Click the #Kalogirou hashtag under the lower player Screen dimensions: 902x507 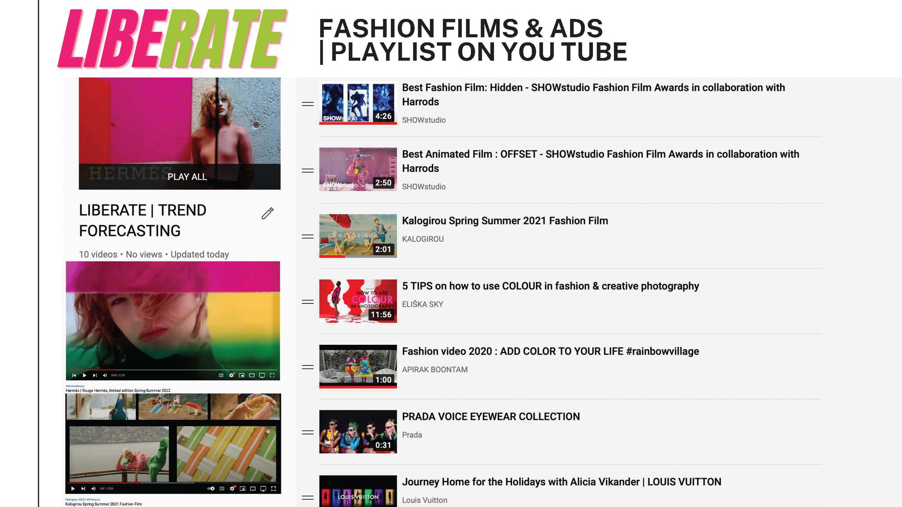pyautogui.click(x=72, y=499)
